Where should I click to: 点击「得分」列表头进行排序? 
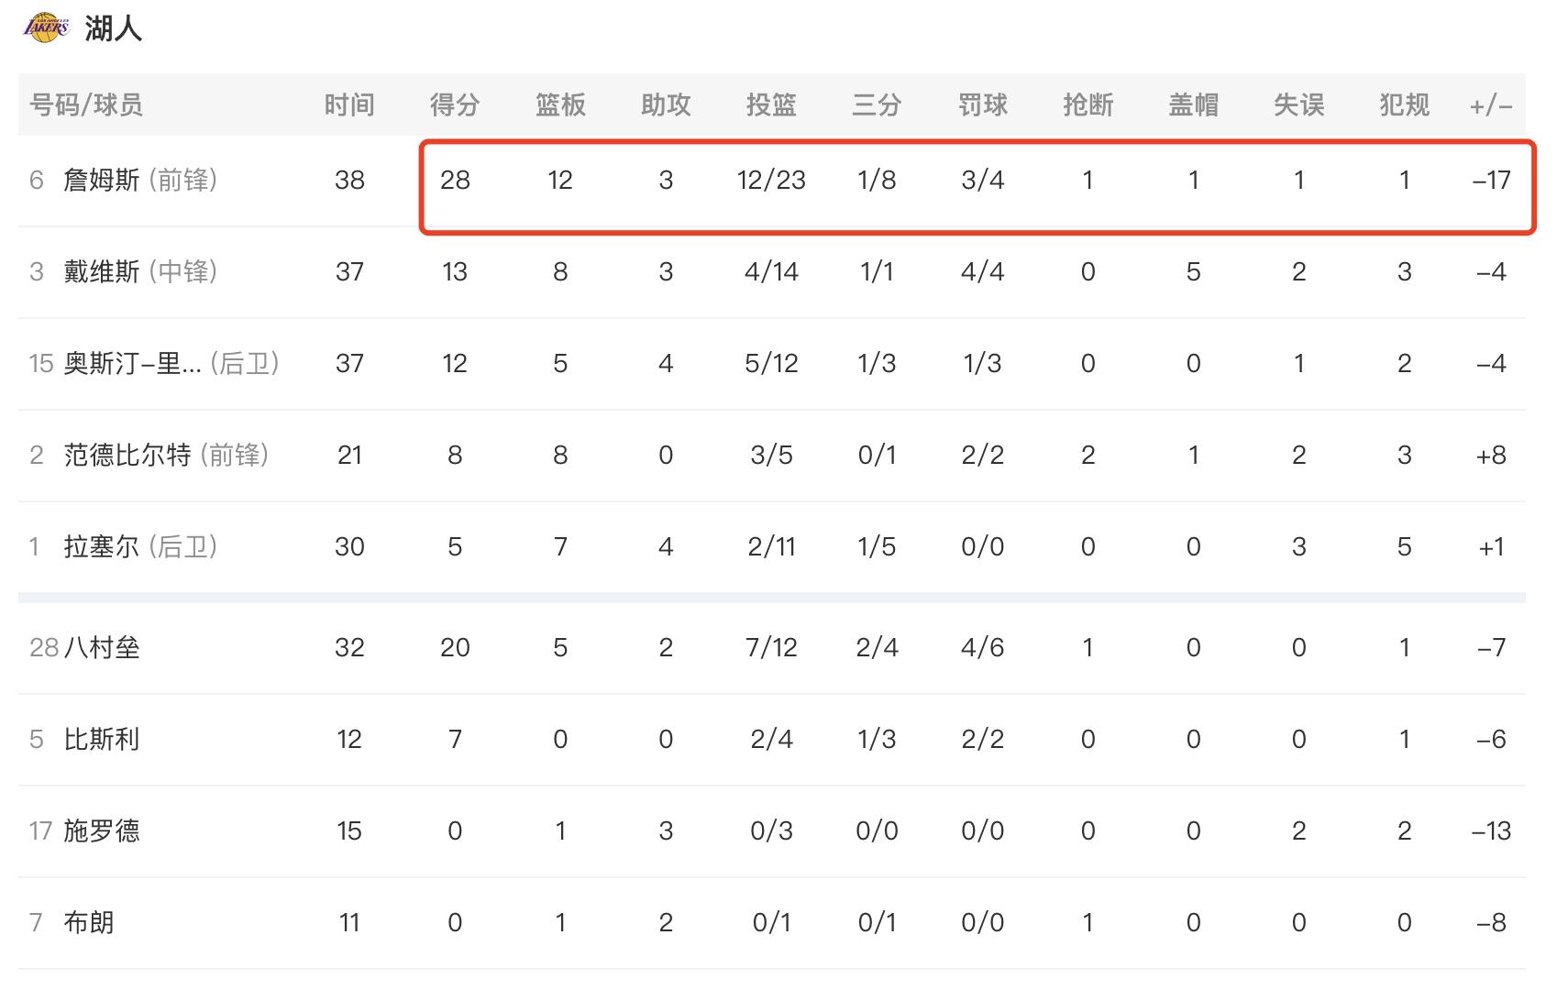456,104
